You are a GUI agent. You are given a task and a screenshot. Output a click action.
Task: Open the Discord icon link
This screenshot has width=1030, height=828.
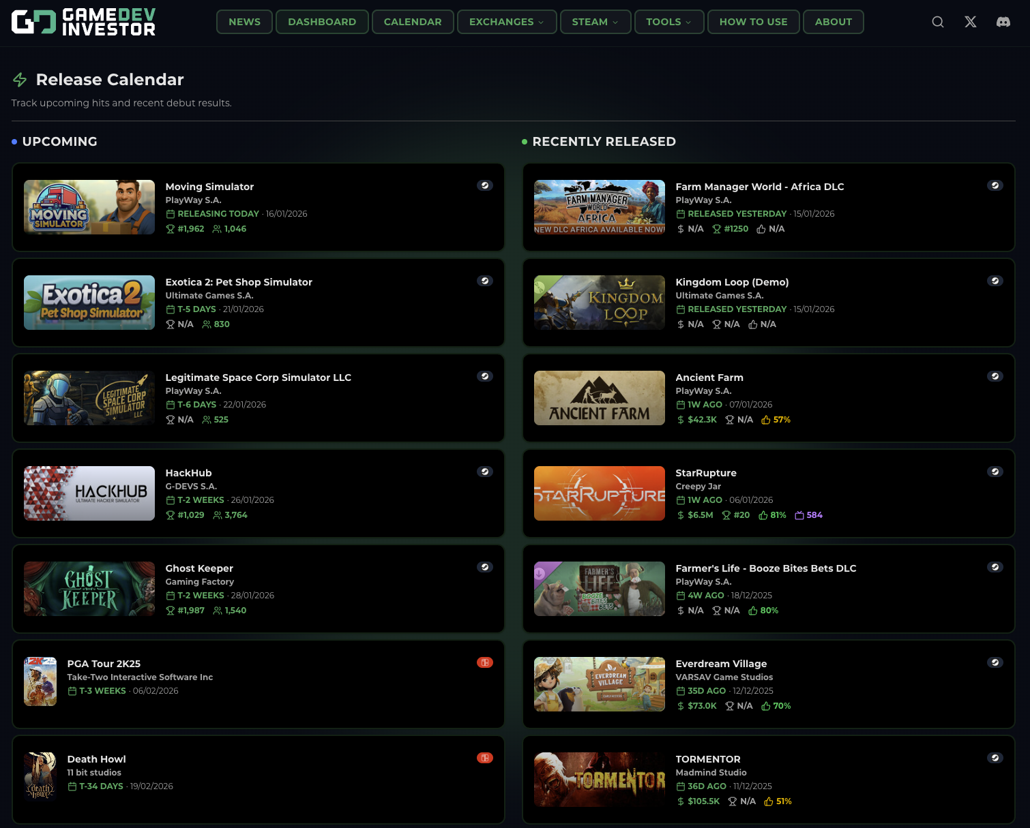[1003, 22]
